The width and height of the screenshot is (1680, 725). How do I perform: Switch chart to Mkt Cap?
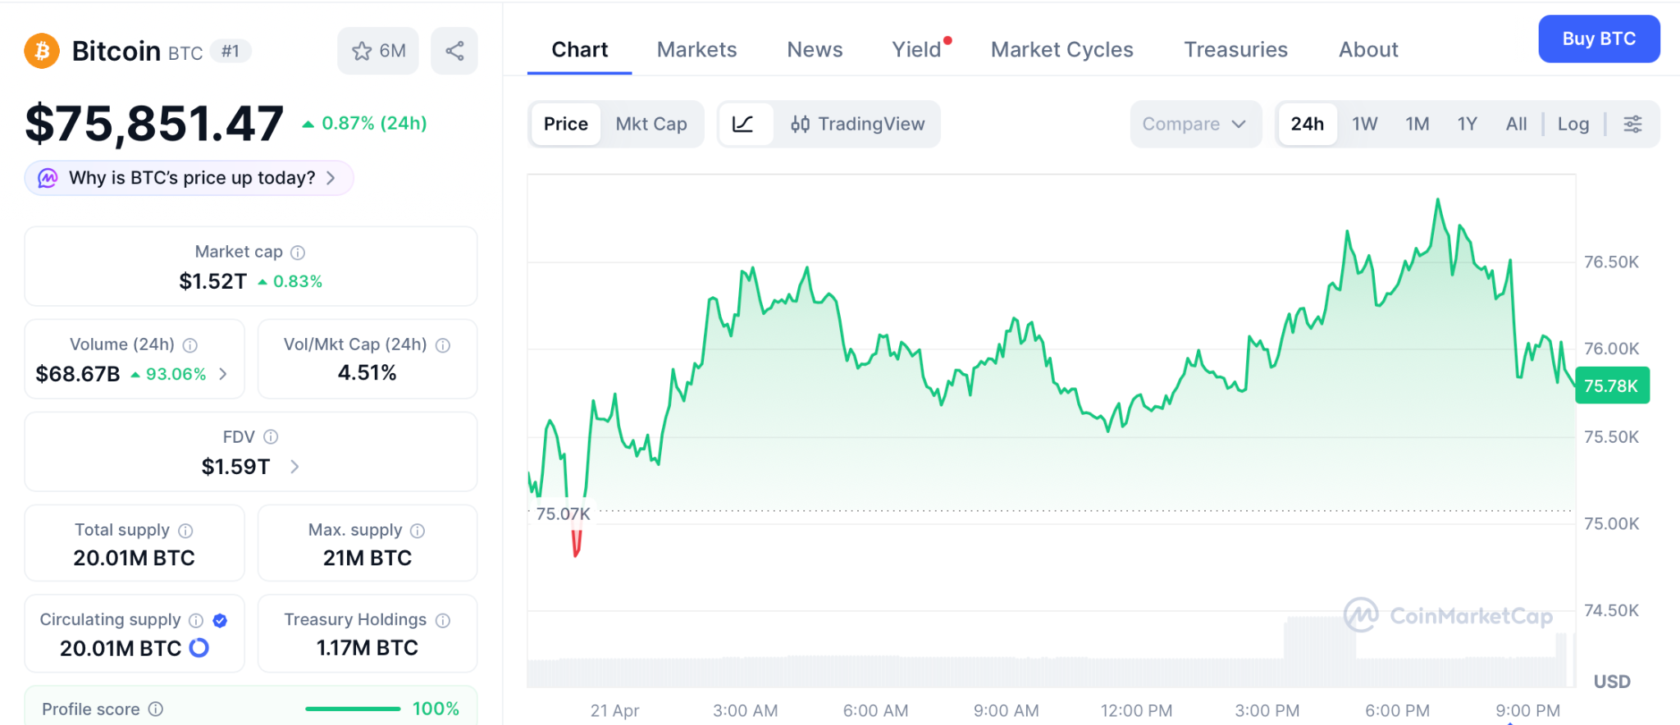651,124
